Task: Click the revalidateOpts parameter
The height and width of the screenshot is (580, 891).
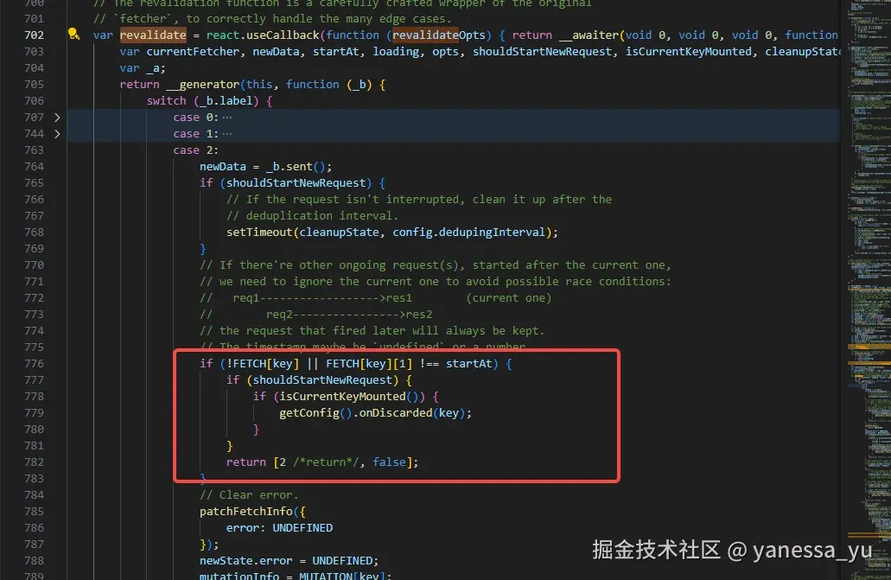Action: 439,35
